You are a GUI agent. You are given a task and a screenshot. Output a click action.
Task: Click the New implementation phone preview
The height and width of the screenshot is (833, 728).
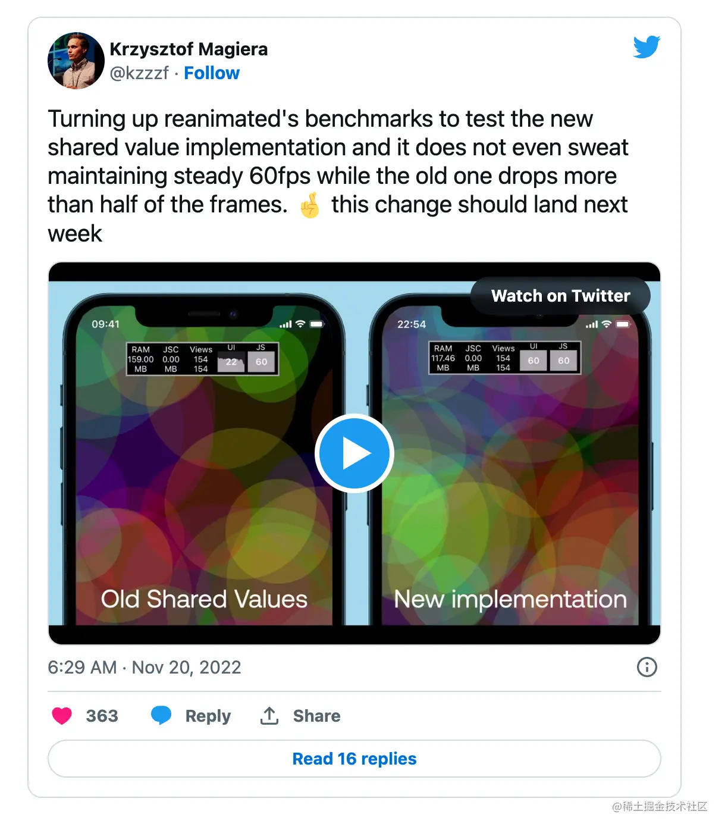(510, 458)
